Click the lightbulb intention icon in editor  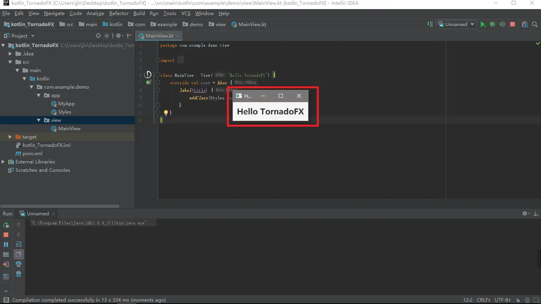[166, 113]
